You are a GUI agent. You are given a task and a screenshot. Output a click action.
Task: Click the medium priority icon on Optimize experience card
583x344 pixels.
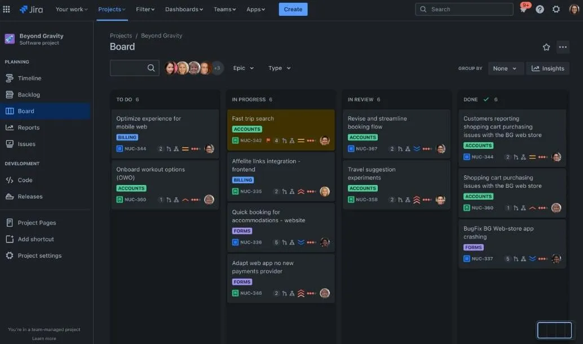(185, 149)
